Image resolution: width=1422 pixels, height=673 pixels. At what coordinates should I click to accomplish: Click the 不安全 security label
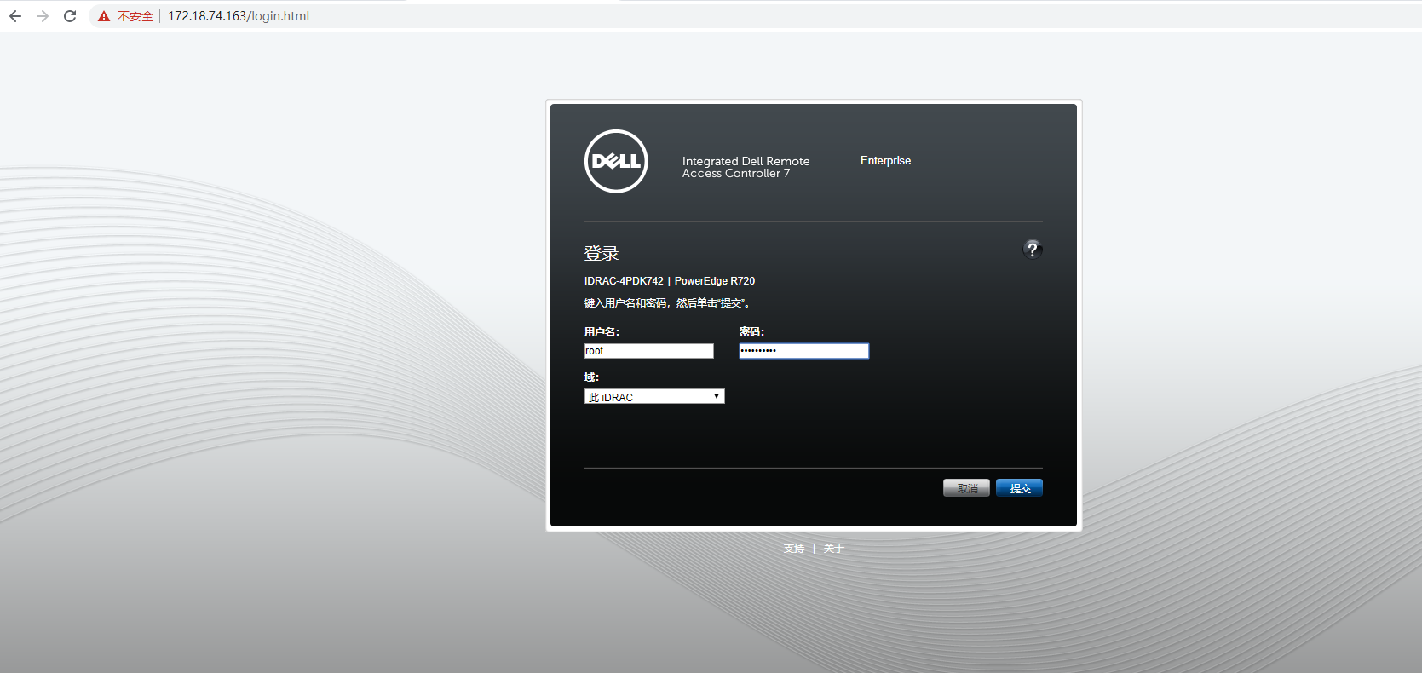pyautogui.click(x=135, y=16)
